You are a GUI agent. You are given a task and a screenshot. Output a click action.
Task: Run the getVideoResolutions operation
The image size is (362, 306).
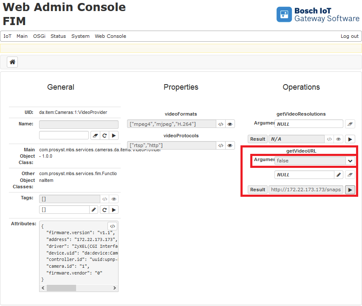[350, 139]
